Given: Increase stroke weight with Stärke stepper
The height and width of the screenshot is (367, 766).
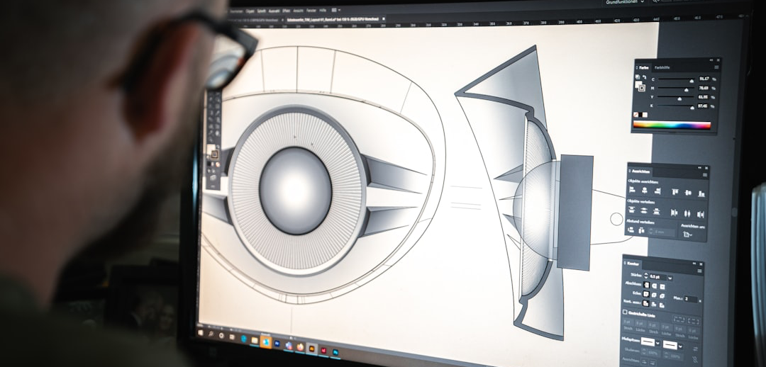Looking at the screenshot, I should point(646,273).
